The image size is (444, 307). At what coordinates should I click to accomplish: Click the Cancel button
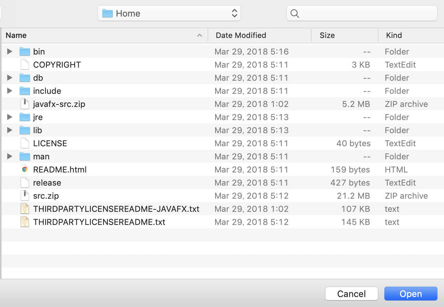click(x=351, y=294)
